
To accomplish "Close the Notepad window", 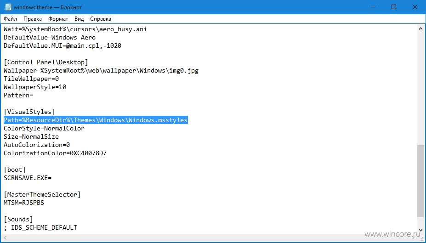I will [x=415, y=7].
